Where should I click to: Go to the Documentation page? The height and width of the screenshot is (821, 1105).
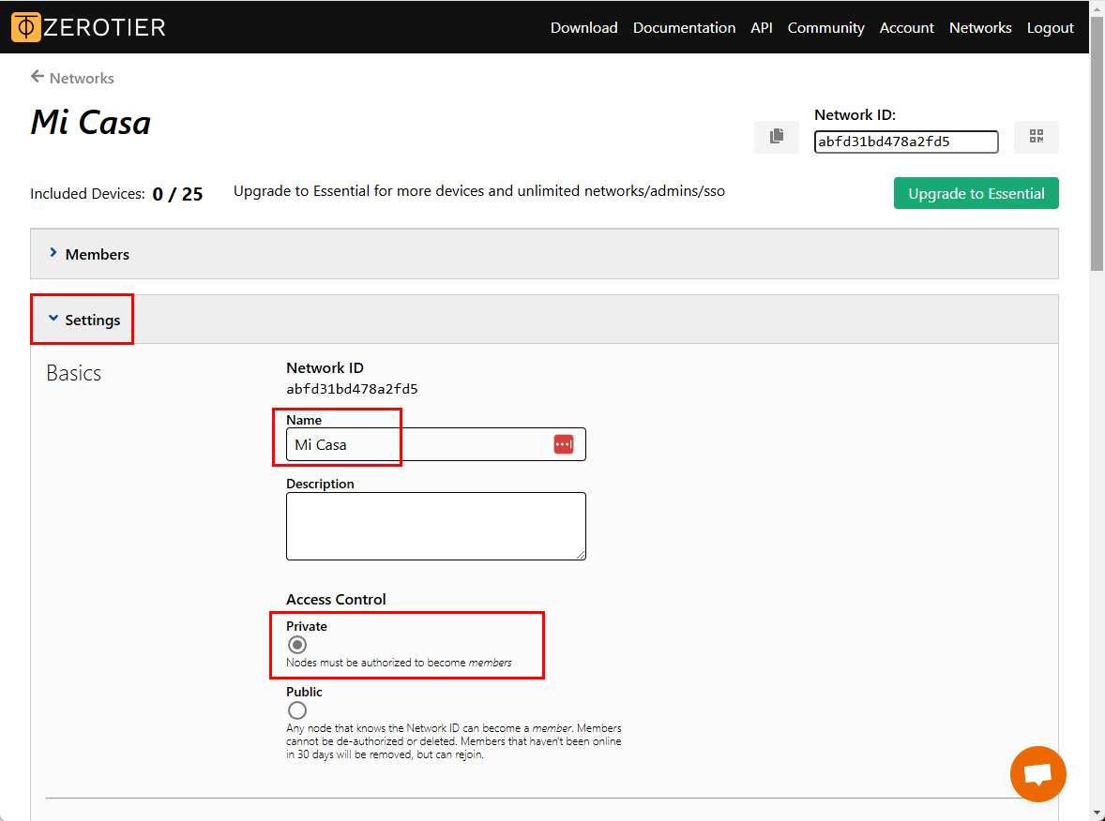coord(684,28)
